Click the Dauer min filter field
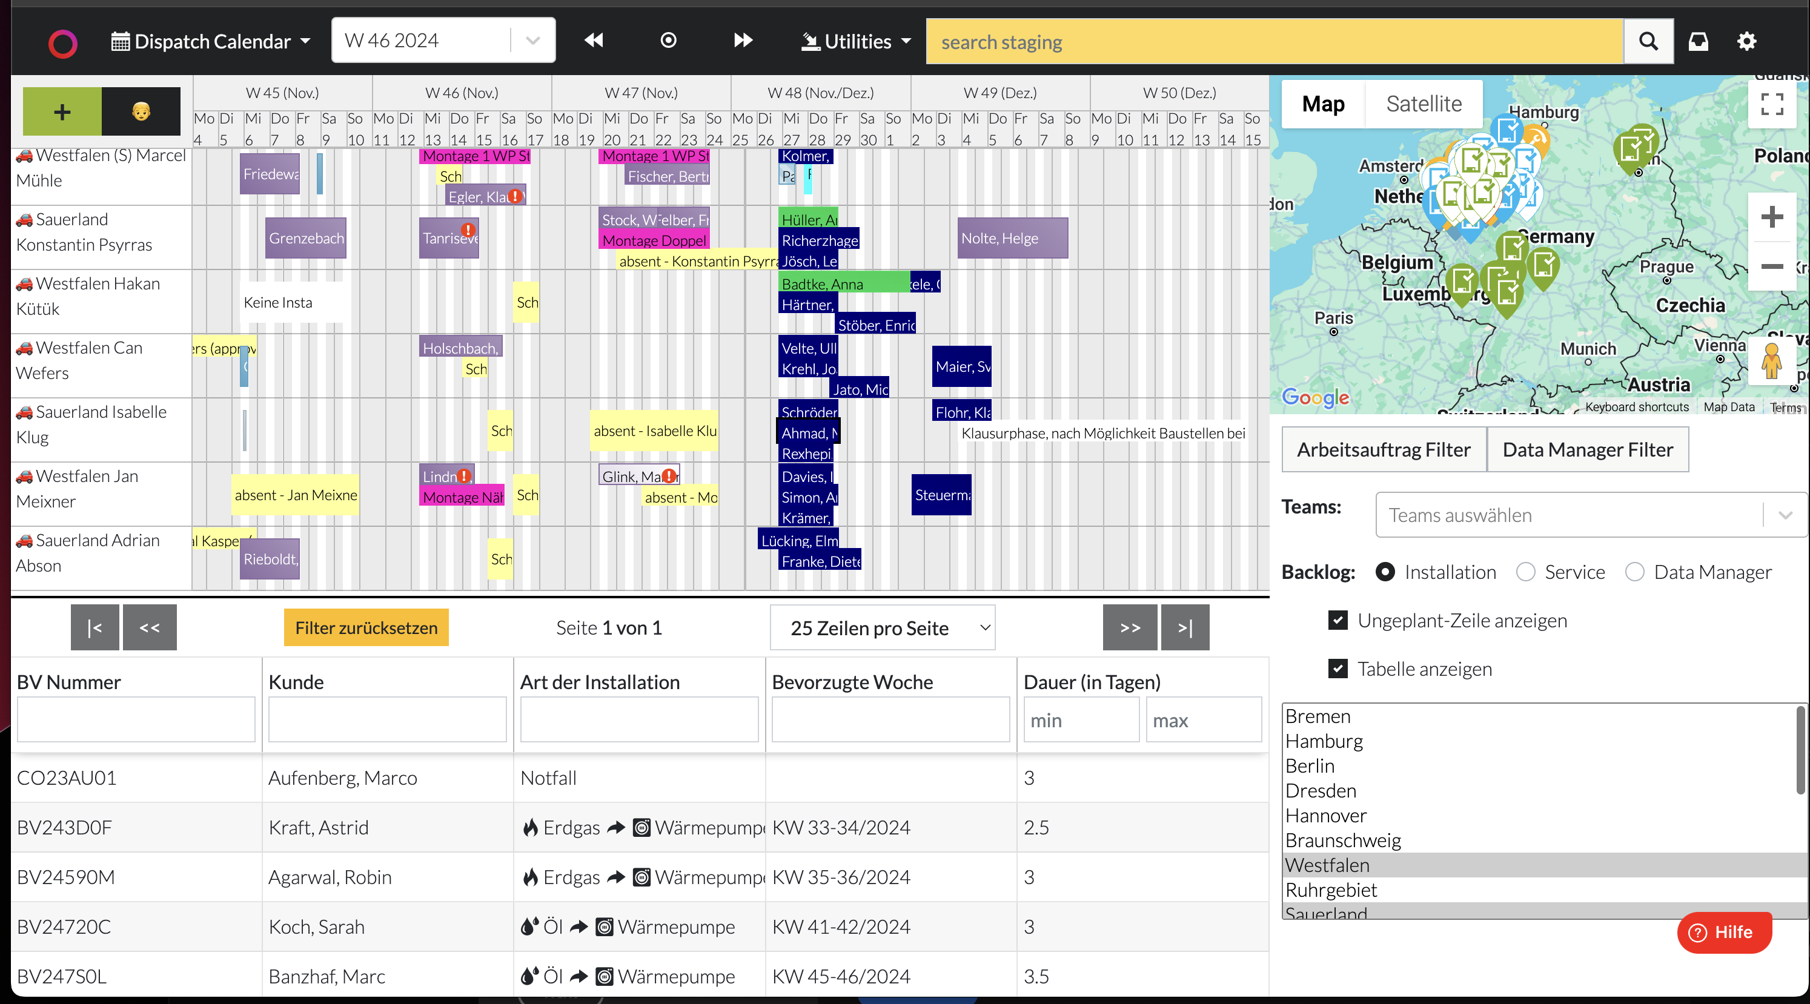The height and width of the screenshot is (1004, 1810). pyautogui.click(x=1081, y=719)
